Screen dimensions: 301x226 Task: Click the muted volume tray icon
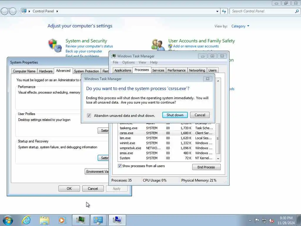coord(271,220)
